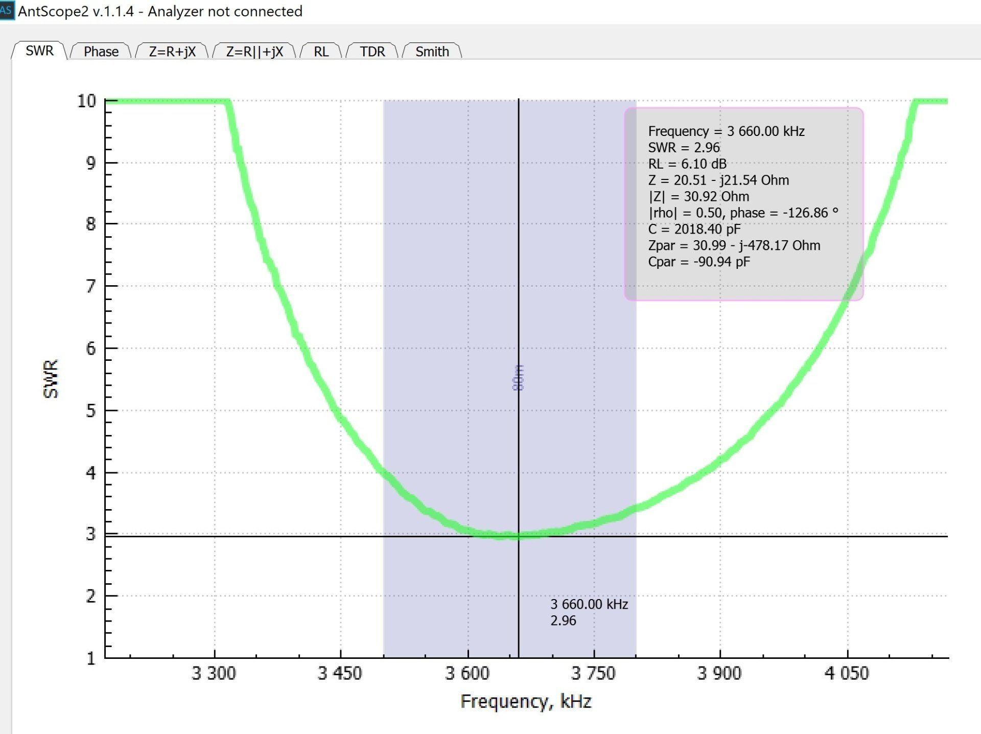Click the vertical SWR axis title
The width and height of the screenshot is (981, 734).
tap(51, 378)
